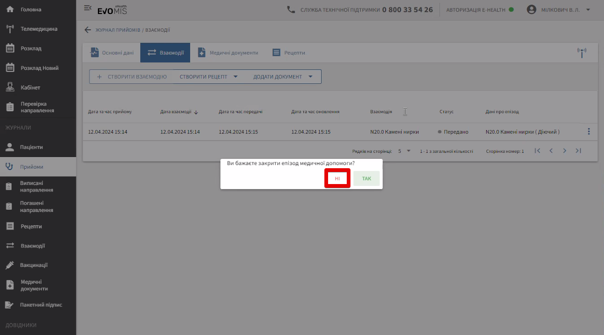The height and width of the screenshot is (335, 604).
Task: Switch to the Медичні документи tab
Action: click(x=227, y=53)
